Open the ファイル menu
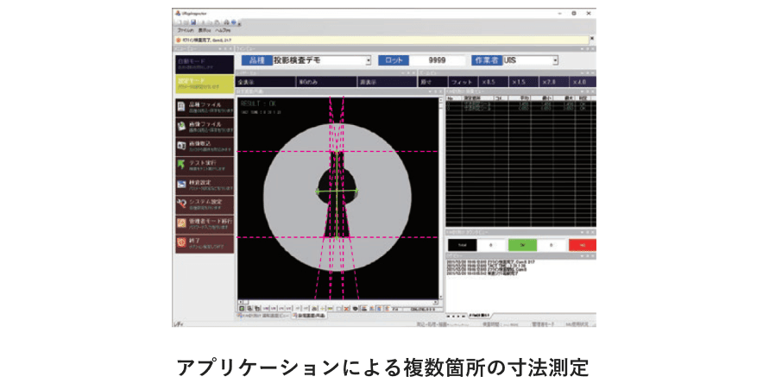Viewport: 782px width, 383px height. point(183,29)
